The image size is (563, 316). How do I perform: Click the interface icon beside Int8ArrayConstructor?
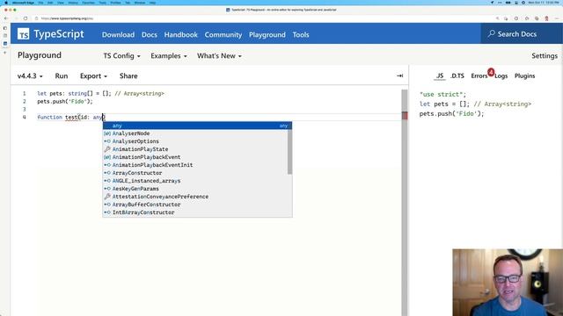pyautogui.click(x=107, y=212)
